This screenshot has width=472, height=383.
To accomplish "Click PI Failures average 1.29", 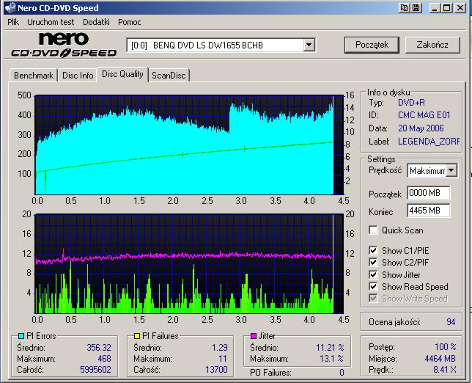I will click(x=220, y=348).
